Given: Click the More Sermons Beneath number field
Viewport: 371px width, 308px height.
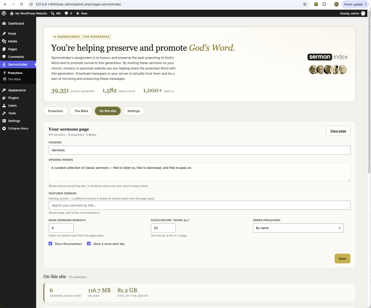Looking at the screenshot, I should (61, 228).
